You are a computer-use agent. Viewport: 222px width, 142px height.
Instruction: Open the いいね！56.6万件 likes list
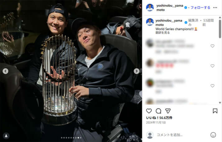coord(159,118)
